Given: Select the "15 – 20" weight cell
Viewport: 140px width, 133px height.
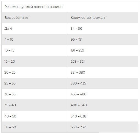Looking at the screenshot, I should (x=10, y=62).
